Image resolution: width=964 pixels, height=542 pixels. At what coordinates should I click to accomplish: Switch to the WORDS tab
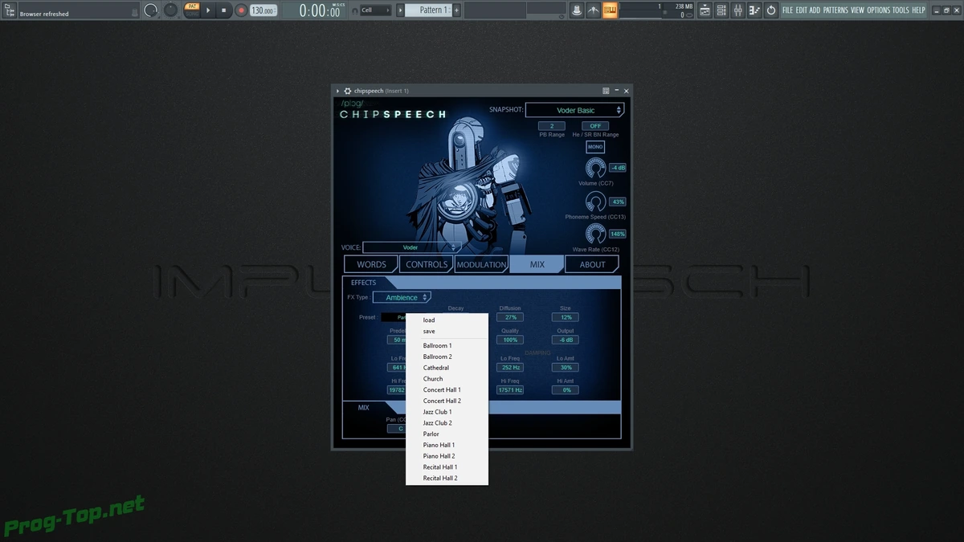[x=371, y=264]
